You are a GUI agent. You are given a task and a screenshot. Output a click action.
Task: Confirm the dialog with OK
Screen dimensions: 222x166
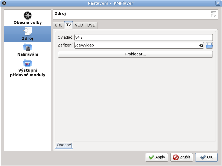pos(206,157)
